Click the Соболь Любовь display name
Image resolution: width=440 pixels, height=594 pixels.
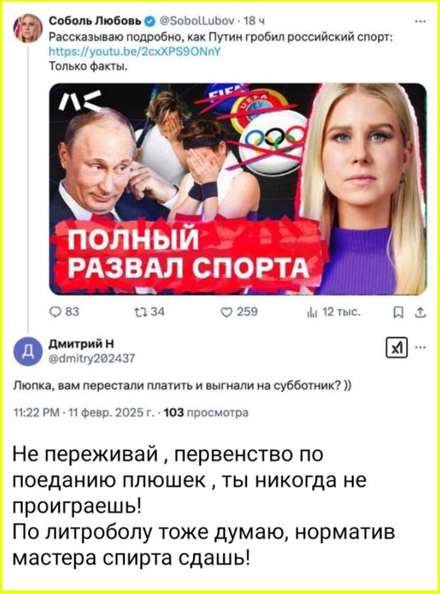pyautogui.click(x=97, y=21)
